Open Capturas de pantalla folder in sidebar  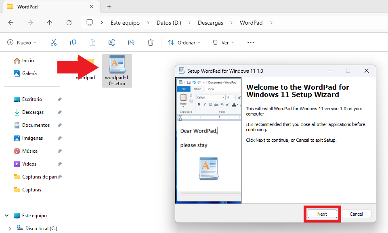tap(39, 177)
